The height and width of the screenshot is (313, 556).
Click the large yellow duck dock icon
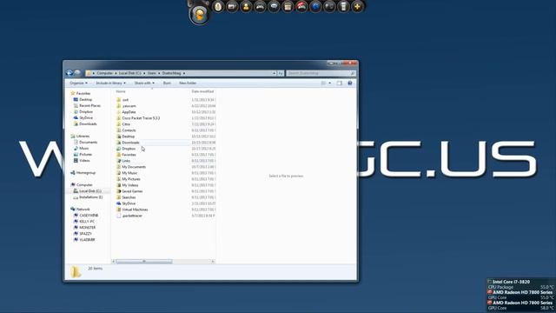point(199,15)
